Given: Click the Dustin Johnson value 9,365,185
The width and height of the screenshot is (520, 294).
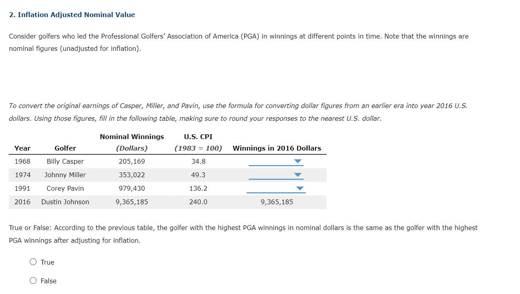Looking at the screenshot, I should 276,202.
